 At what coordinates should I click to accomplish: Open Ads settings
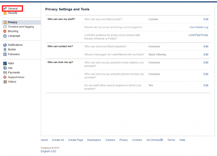coord(10,68)
